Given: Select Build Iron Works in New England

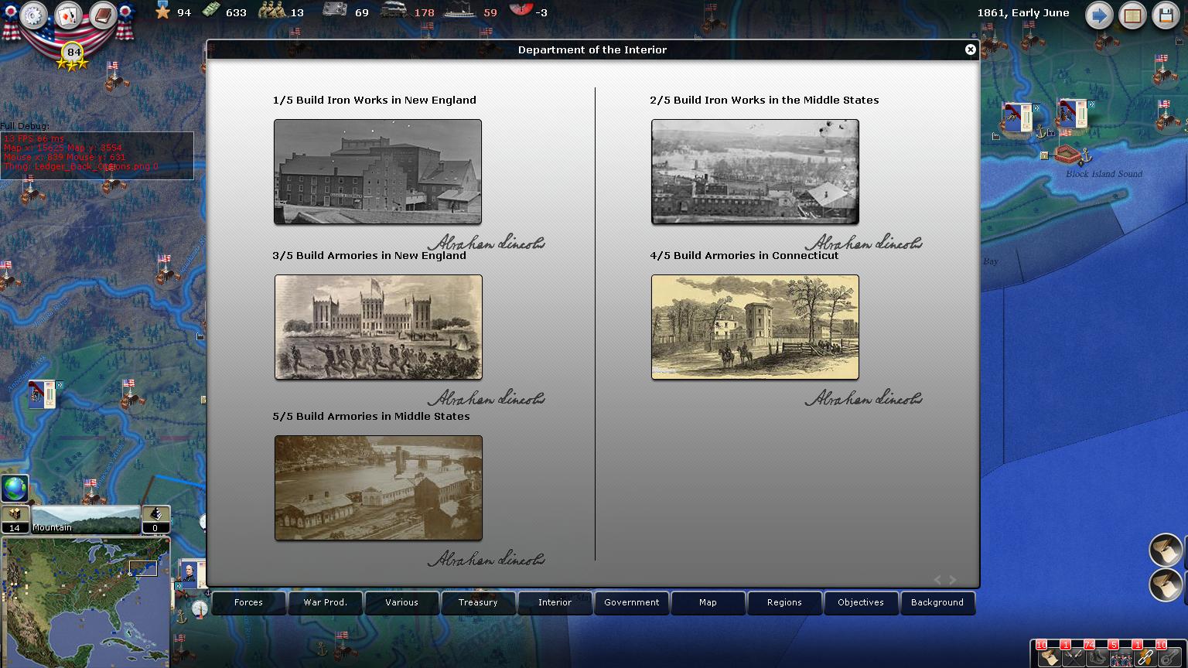Looking at the screenshot, I should (x=377, y=172).
